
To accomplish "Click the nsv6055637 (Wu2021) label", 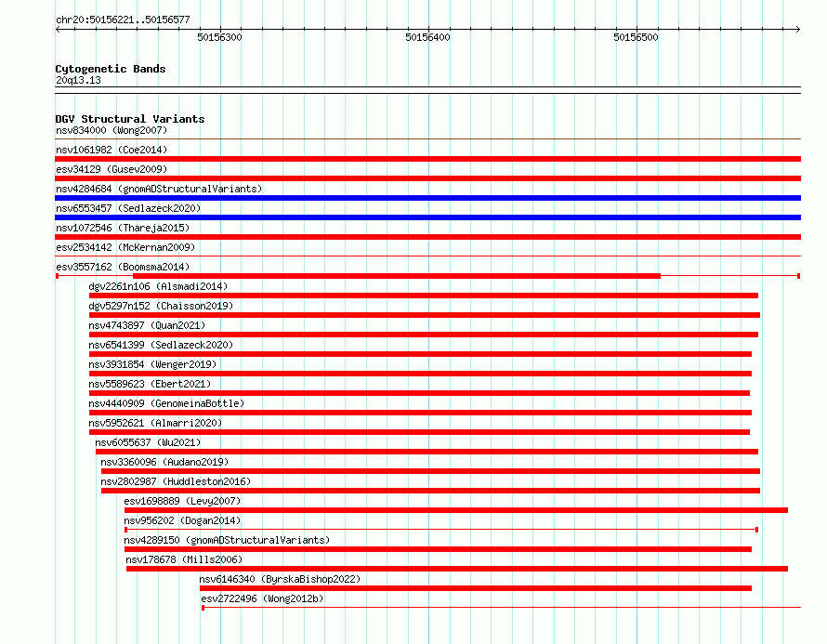I will pos(148,442).
